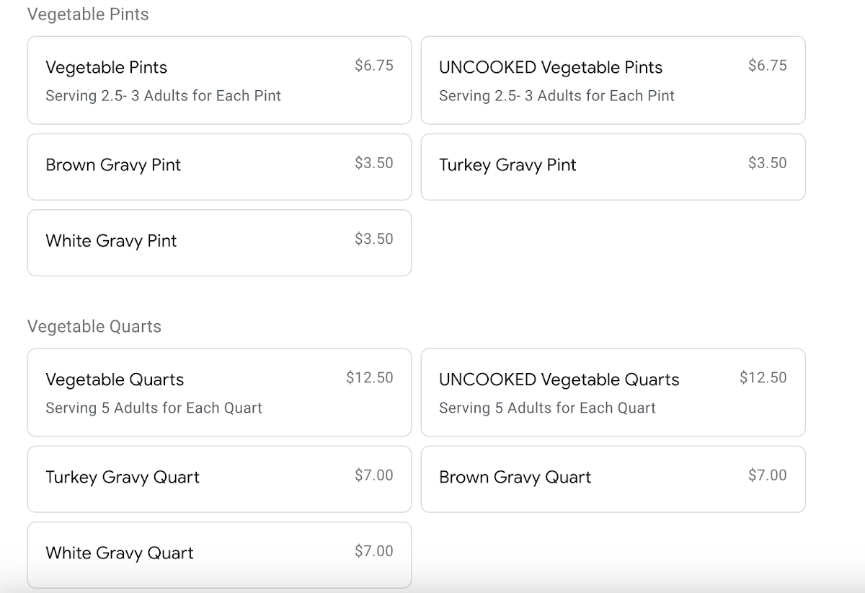Click the $3.50 price on White Gravy Pint
This screenshot has height=593, width=865.
point(374,240)
